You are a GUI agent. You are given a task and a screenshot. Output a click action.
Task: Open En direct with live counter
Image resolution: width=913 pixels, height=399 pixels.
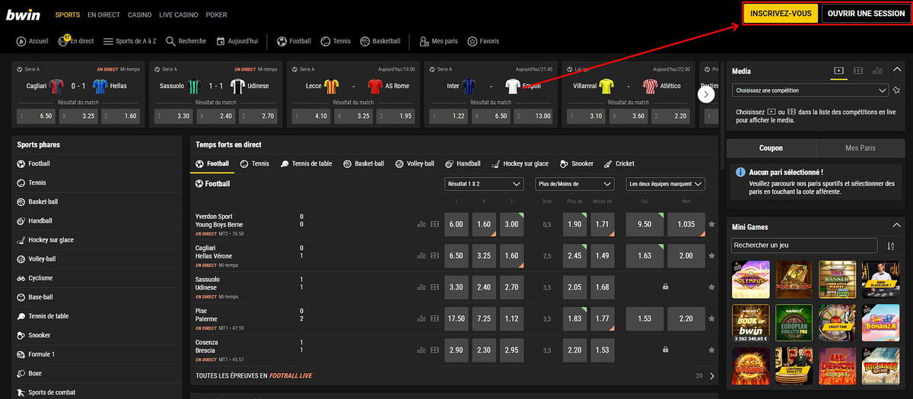click(76, 41)
